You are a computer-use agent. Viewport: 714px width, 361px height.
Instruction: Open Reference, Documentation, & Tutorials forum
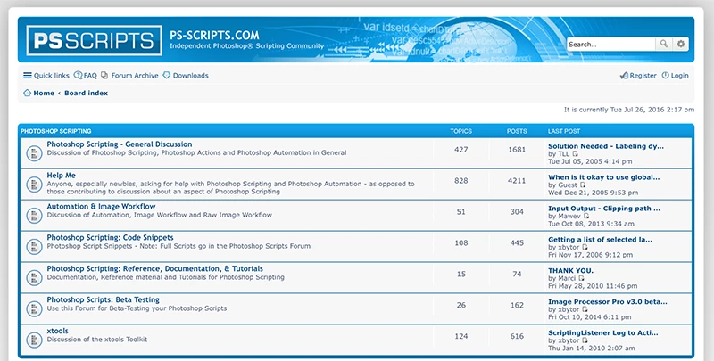pyautogui.click(x=154, y=268)
